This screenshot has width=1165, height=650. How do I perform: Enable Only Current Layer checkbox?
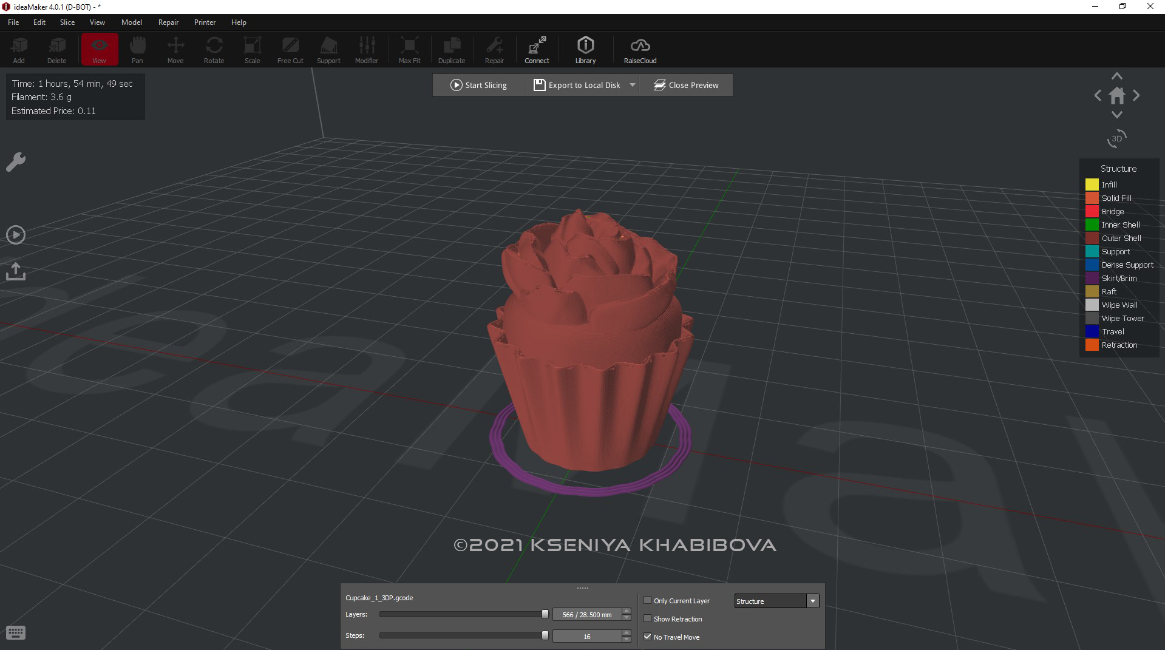[647, 600]
